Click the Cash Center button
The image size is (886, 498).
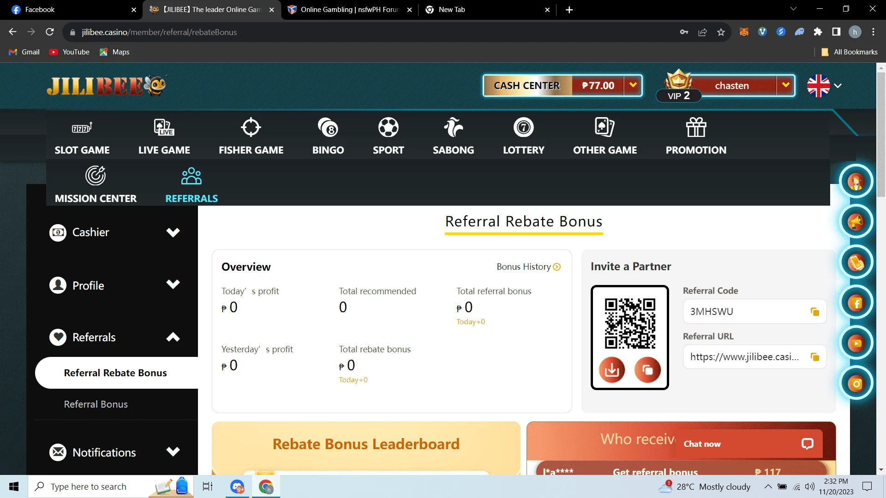click(x=527, y=85)
